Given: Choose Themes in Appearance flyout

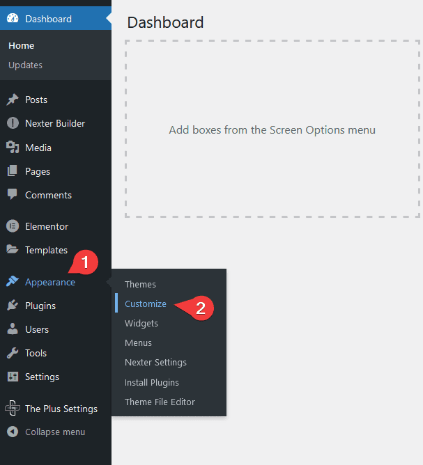Looking at the screenshot, I should click(140, 285).
